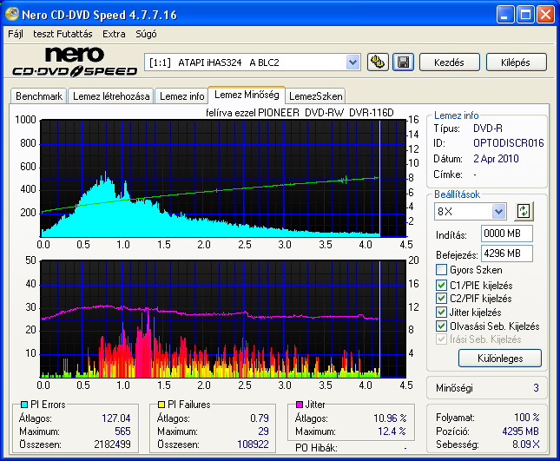Open the Fájl menu
Image resolution: width=560 pixels, height=461 pixels.
[x=16, y=34]
